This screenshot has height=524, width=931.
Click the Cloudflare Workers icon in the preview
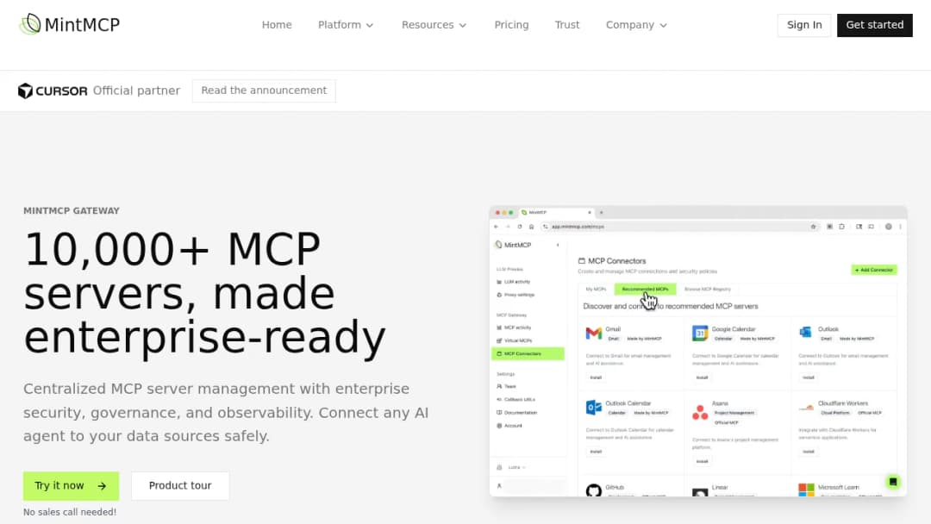[806, 408]
